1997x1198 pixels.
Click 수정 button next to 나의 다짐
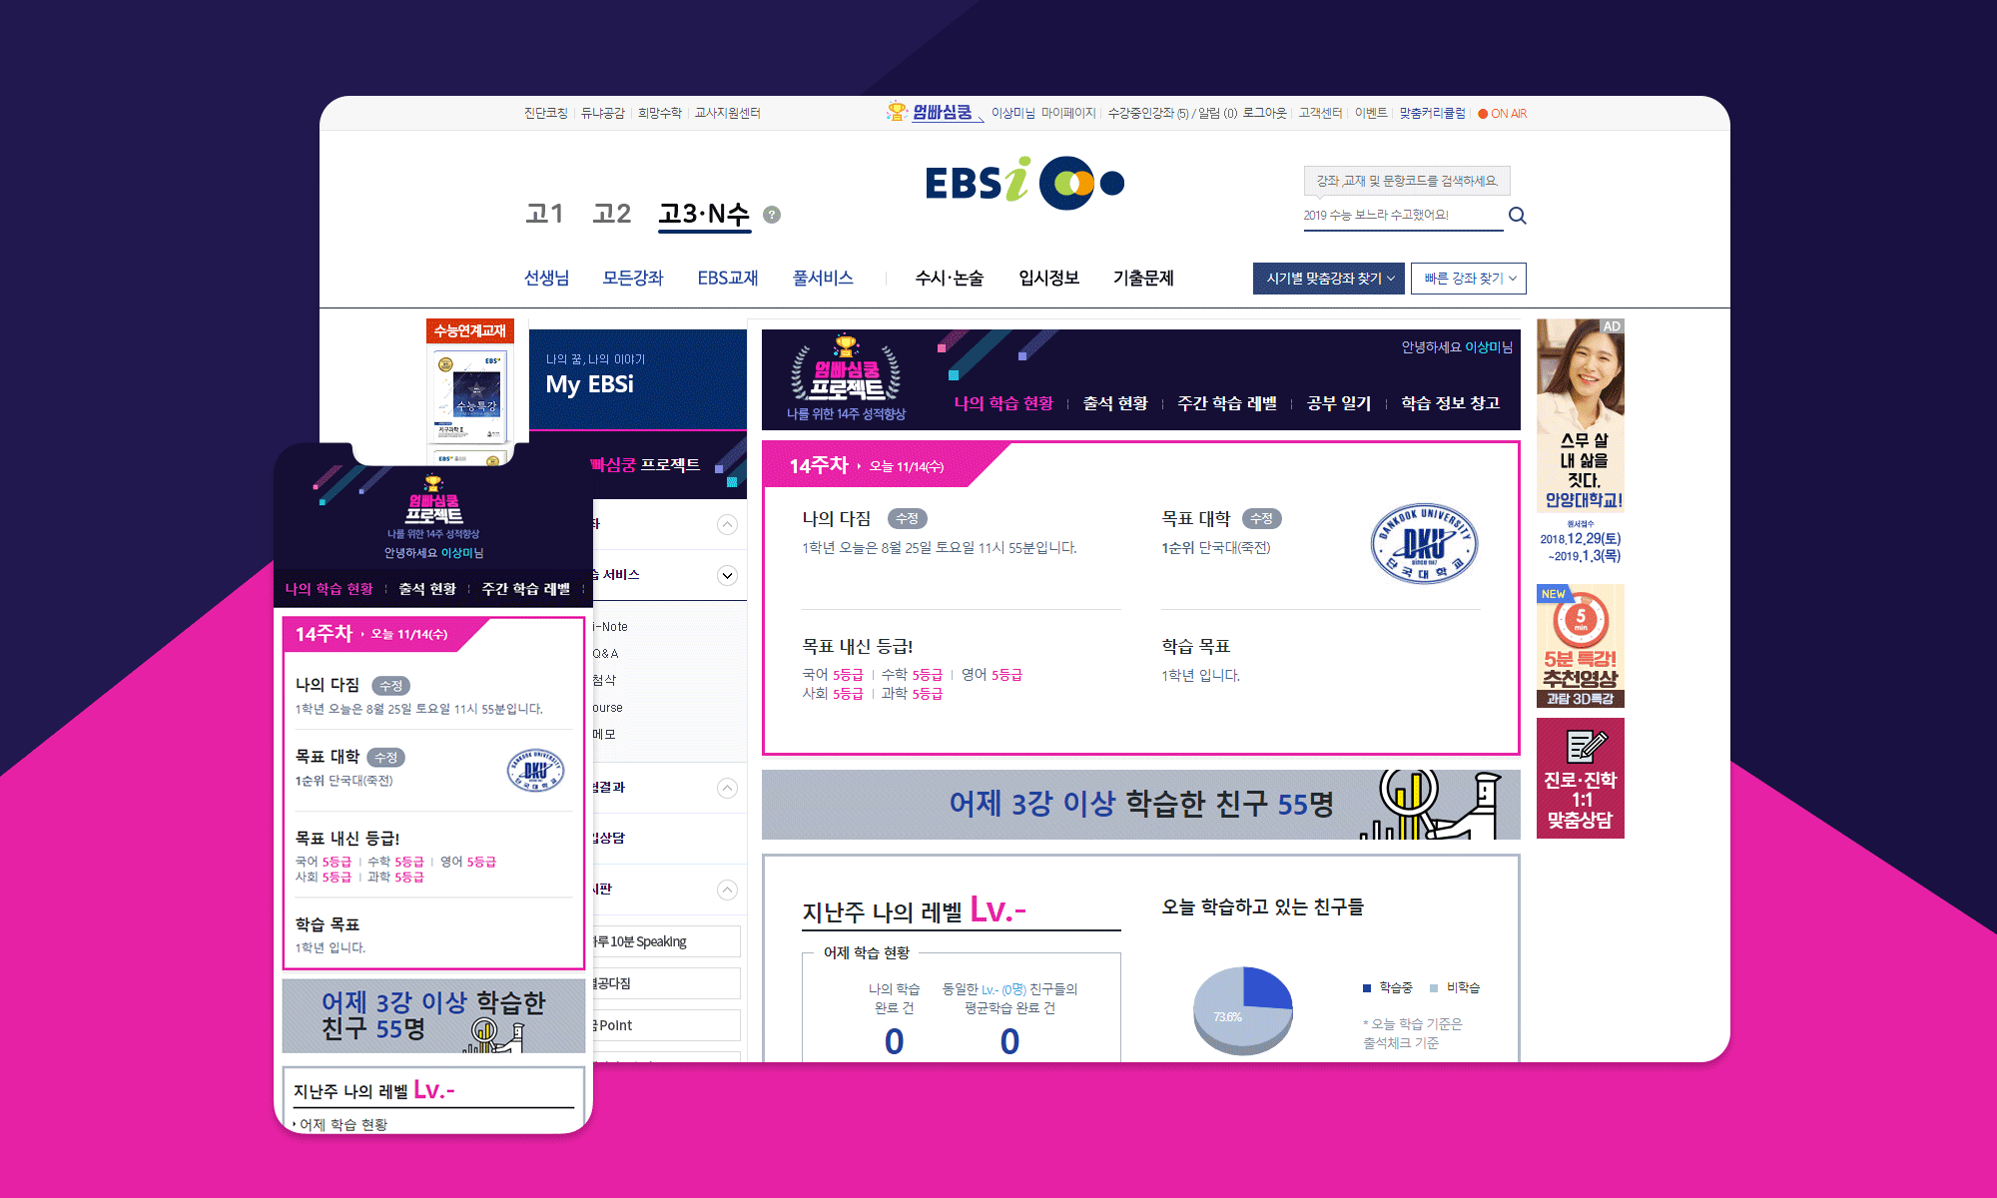pos(908,519)
